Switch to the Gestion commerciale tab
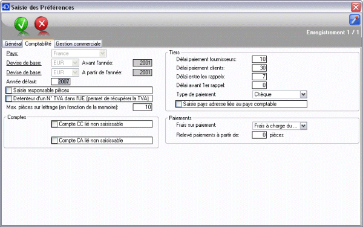 tap(78, 43)
